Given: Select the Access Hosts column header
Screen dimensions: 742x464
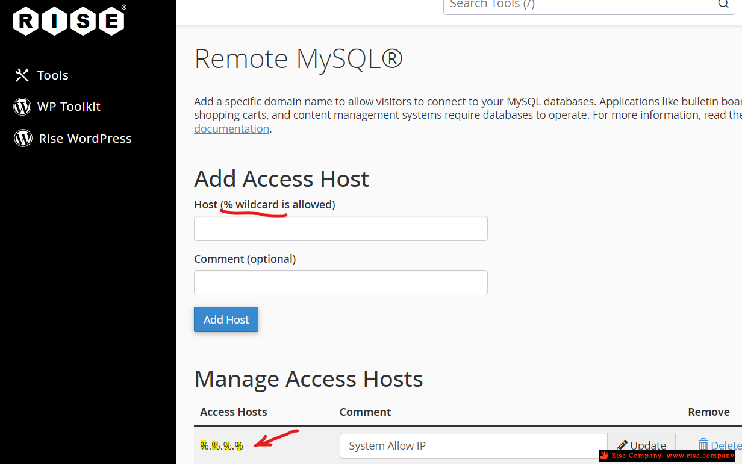Looking at the screenshot, I should pyautogui.click(x=234, y=412).
